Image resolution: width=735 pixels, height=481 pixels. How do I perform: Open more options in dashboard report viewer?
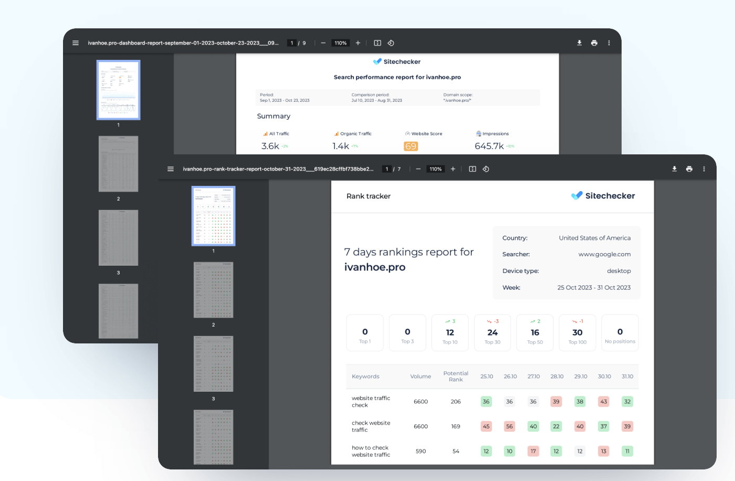point(609,43)
